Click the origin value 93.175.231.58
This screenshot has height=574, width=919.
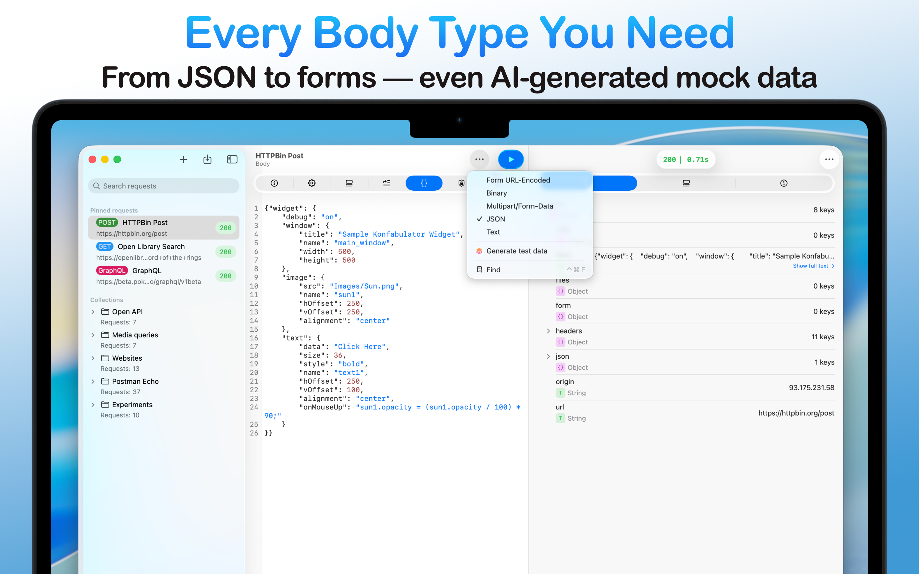pyautogui.click(x=811, y=387)
